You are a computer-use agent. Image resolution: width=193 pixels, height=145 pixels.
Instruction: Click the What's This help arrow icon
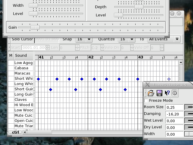(x=167, y=93)
